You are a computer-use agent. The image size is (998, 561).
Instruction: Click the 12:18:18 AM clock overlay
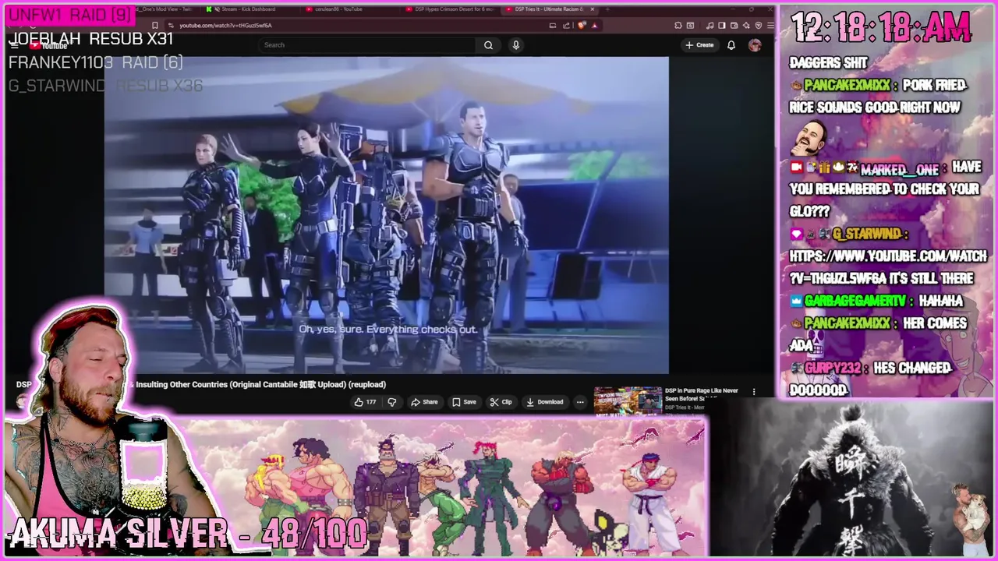[x=881, y=28]
